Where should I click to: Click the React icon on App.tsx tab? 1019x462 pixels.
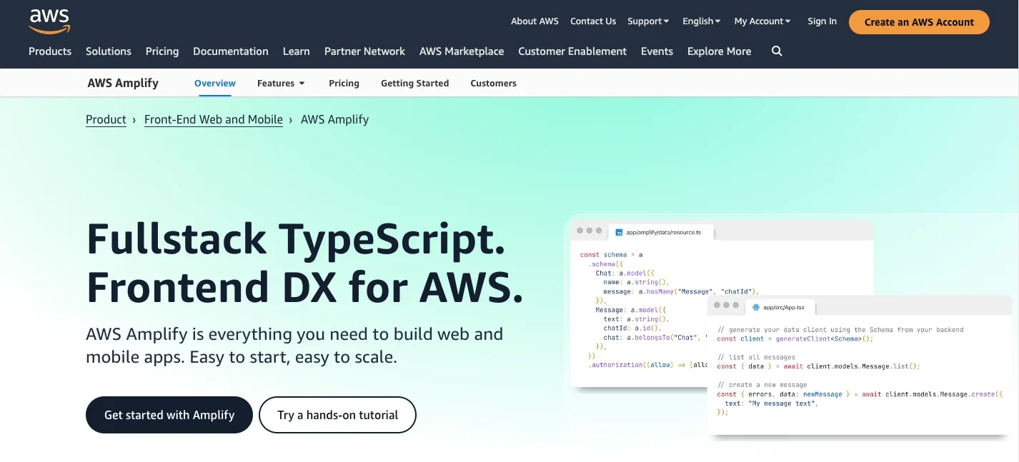tap(756, 307)
